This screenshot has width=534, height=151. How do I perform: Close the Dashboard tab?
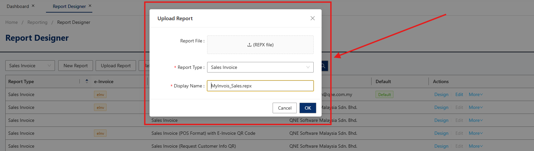pyautogui.click(x=33, y=6)
